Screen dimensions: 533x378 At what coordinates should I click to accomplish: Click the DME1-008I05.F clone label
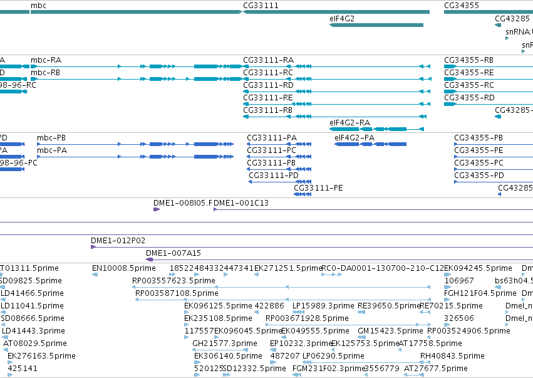point(183,204)
